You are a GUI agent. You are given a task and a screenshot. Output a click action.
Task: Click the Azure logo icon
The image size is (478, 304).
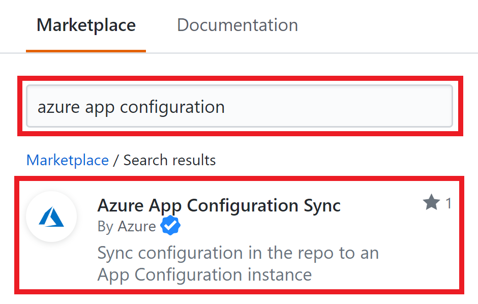point(51,217)
